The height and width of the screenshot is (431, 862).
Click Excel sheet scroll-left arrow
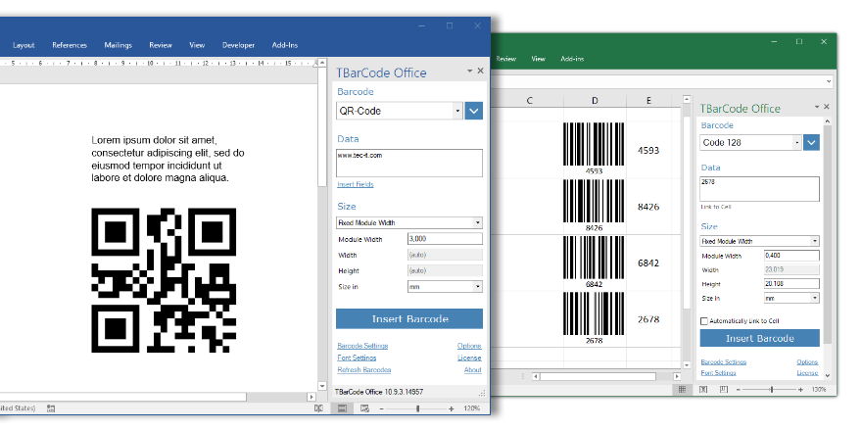(536, 376)
